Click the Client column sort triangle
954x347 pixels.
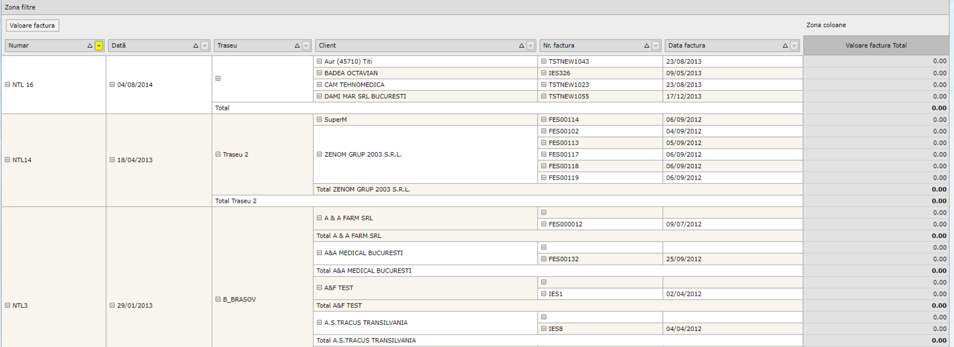521,46
